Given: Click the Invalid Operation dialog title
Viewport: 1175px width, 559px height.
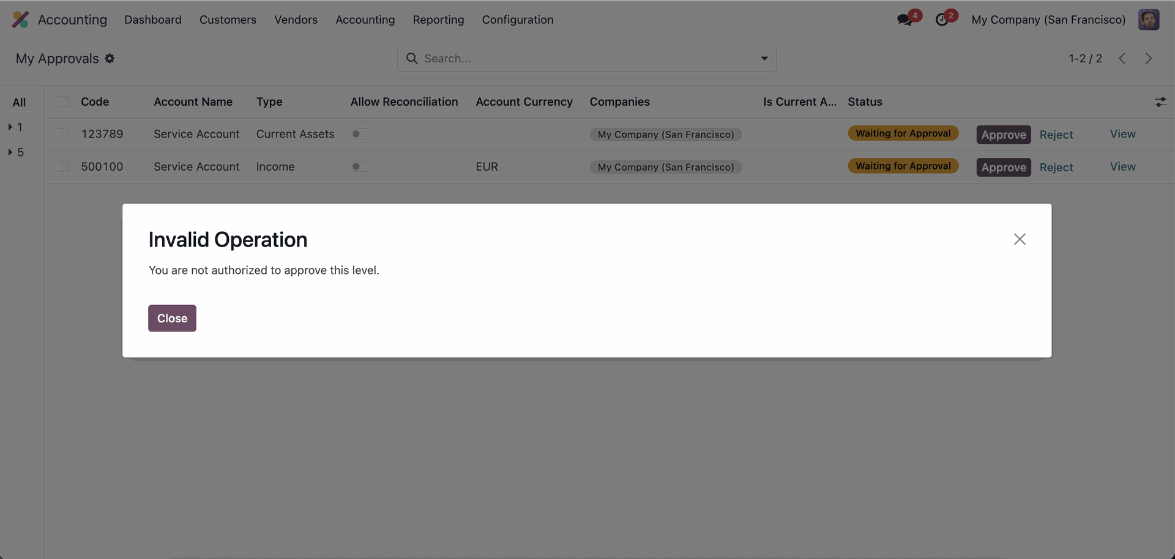Looking at the screenshot, I should pyautogui.click(x=228, y=240).
